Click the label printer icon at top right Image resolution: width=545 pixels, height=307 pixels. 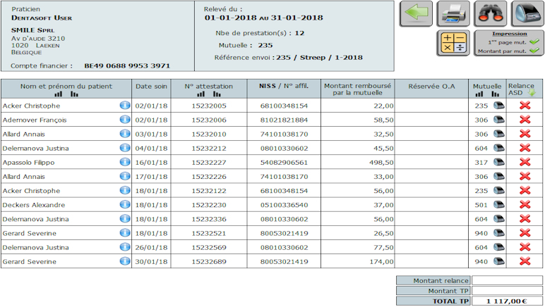pyautogui.click(x=526, y=14)
